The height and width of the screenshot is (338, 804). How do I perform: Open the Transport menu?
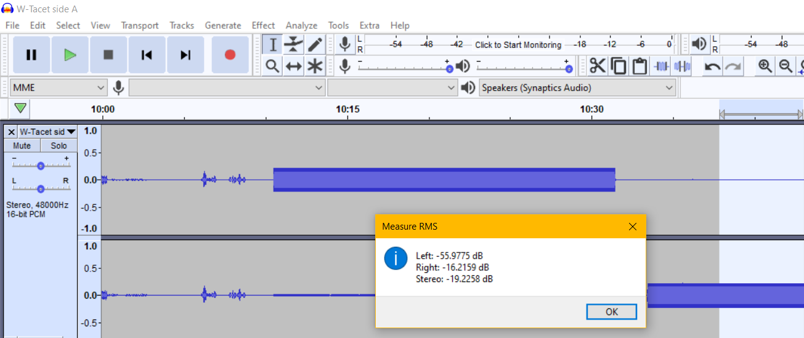(140, 25)
